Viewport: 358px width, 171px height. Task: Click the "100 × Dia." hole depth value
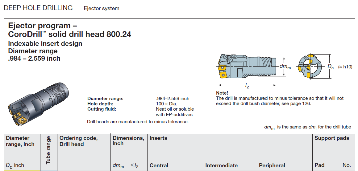(x=166, y=104)
